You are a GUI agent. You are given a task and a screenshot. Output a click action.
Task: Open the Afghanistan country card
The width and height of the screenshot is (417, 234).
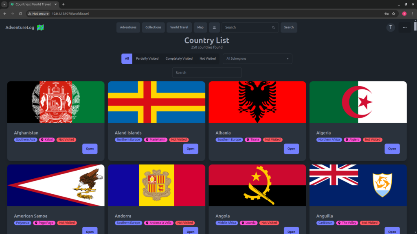click(x=90, y=149)
